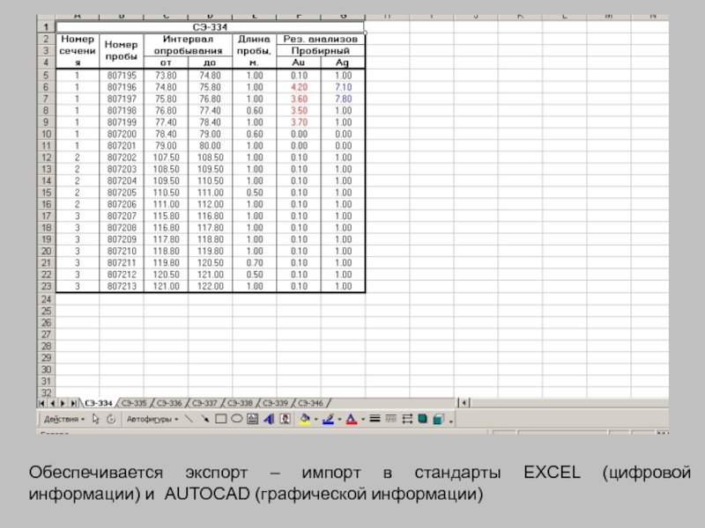The width and height of the screenshot is (705, 528).
Task: Insert a Text Box
Action: pyautogui.click(x=253, y=420)
